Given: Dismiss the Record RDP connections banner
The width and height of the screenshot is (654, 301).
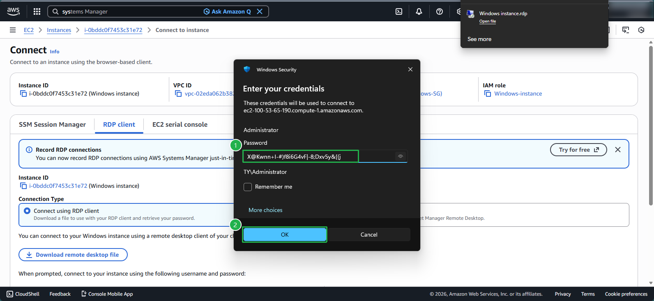Looking at the screenshot, I should coord(617,150).
